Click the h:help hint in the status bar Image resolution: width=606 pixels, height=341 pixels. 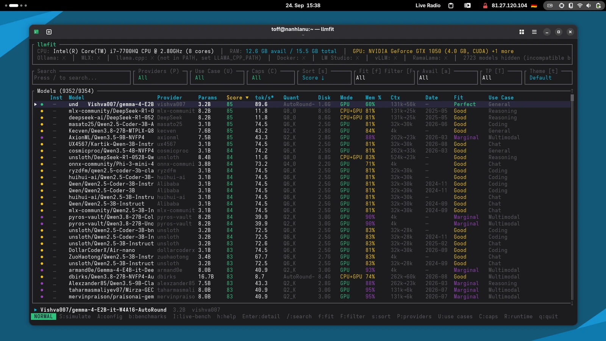pos(226,316)
